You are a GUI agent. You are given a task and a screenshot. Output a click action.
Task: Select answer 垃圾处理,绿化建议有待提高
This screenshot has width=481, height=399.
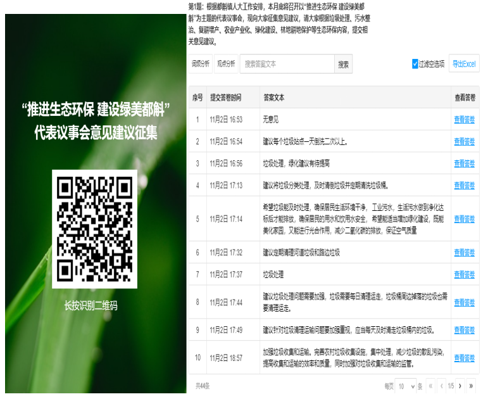pyautogui.click(x=296, y=163)
